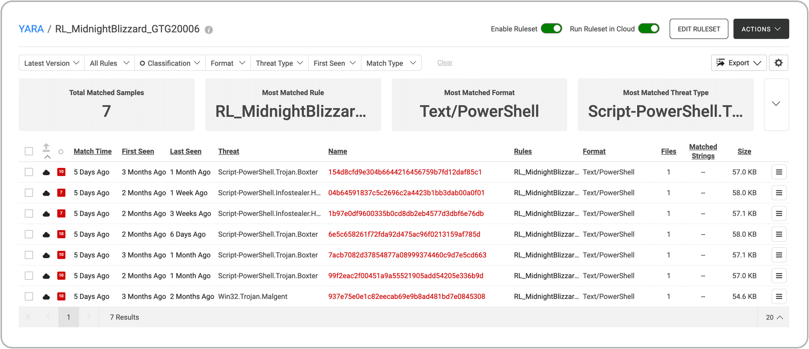Change the 20 results-per-page selector
This screenshot has height=349, width=809.
774,317
